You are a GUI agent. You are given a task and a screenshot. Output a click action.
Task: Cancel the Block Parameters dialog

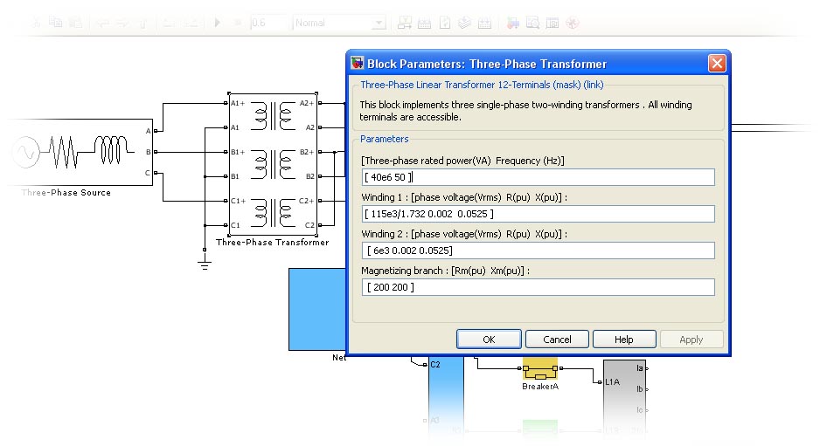point(557,340)
